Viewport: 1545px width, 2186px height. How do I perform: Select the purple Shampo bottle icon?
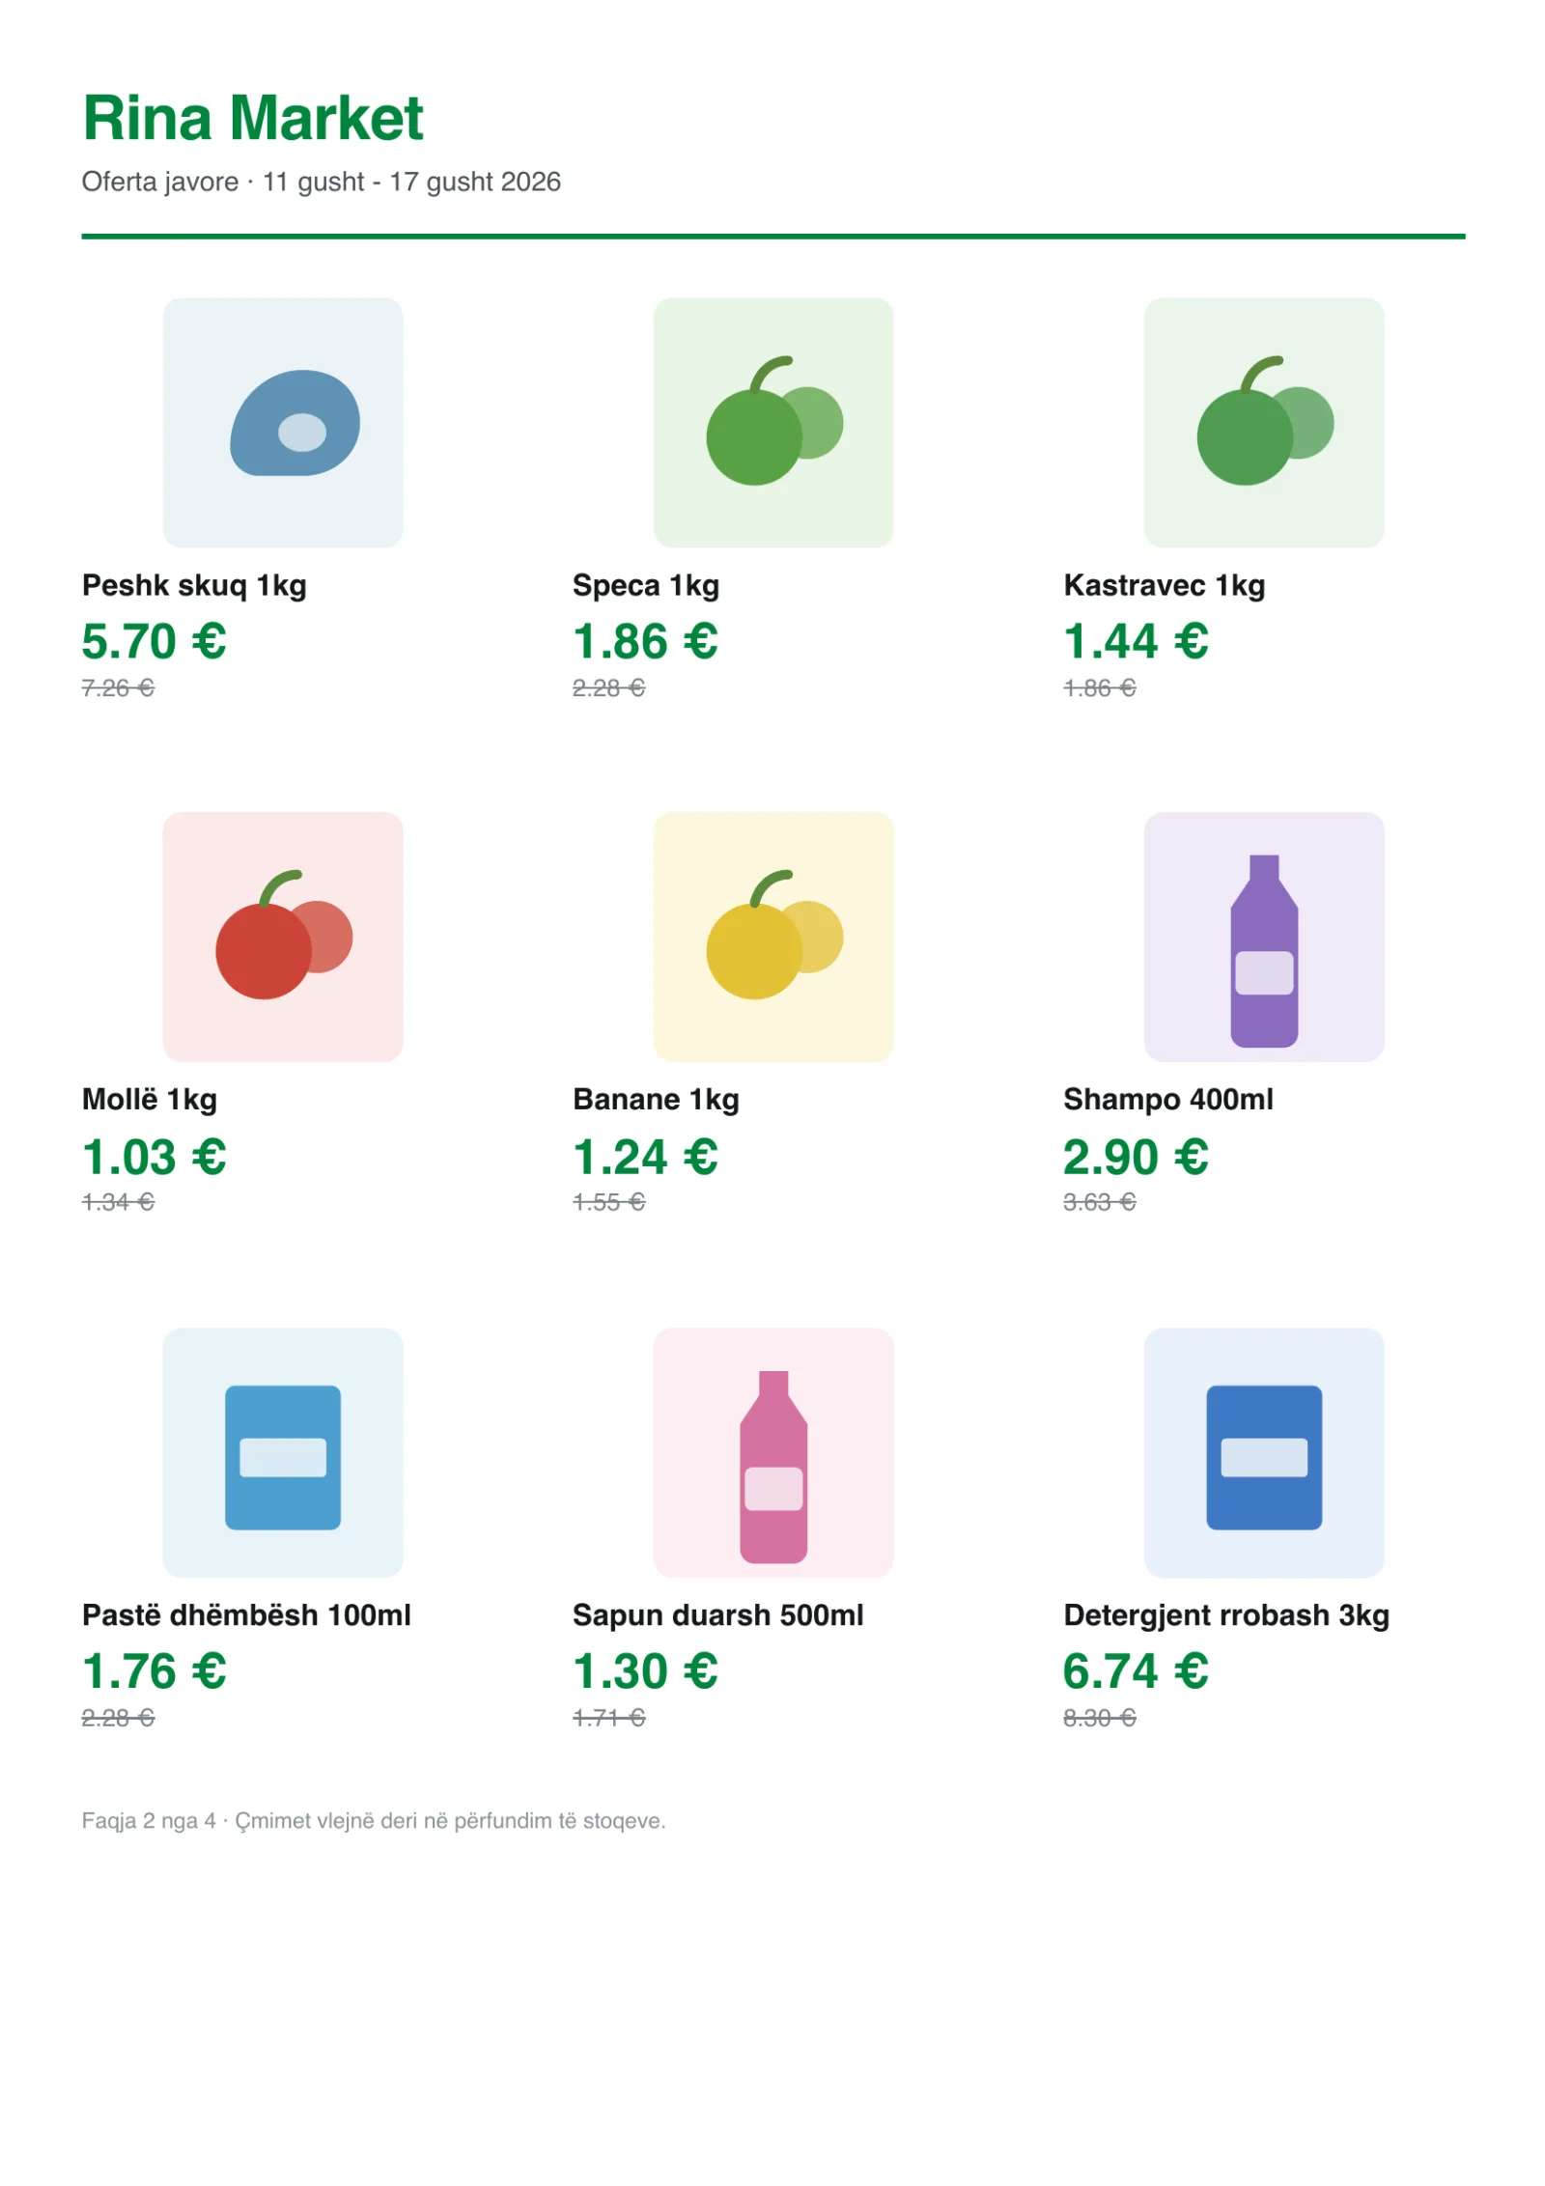(1264, 950)
